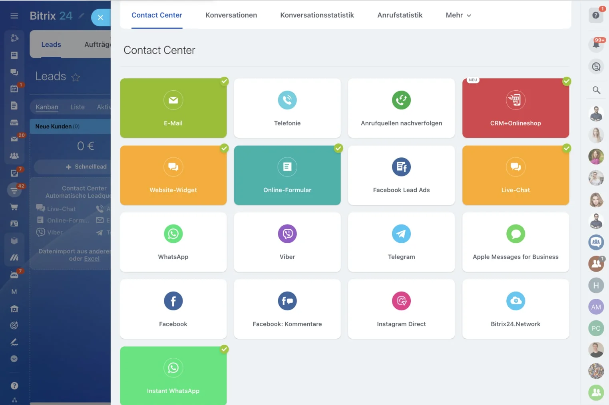Click checkmark on Instant WhatsApp tile
This screenshot has width=609, height=405.
(x=225, y=349)
